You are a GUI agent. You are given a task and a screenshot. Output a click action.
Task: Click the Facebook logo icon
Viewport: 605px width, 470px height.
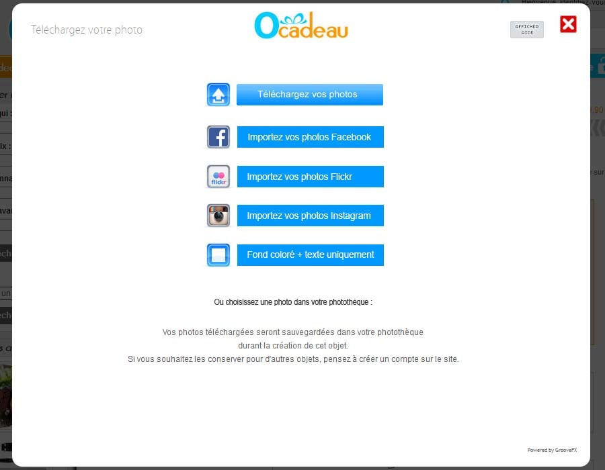[218, 137]
